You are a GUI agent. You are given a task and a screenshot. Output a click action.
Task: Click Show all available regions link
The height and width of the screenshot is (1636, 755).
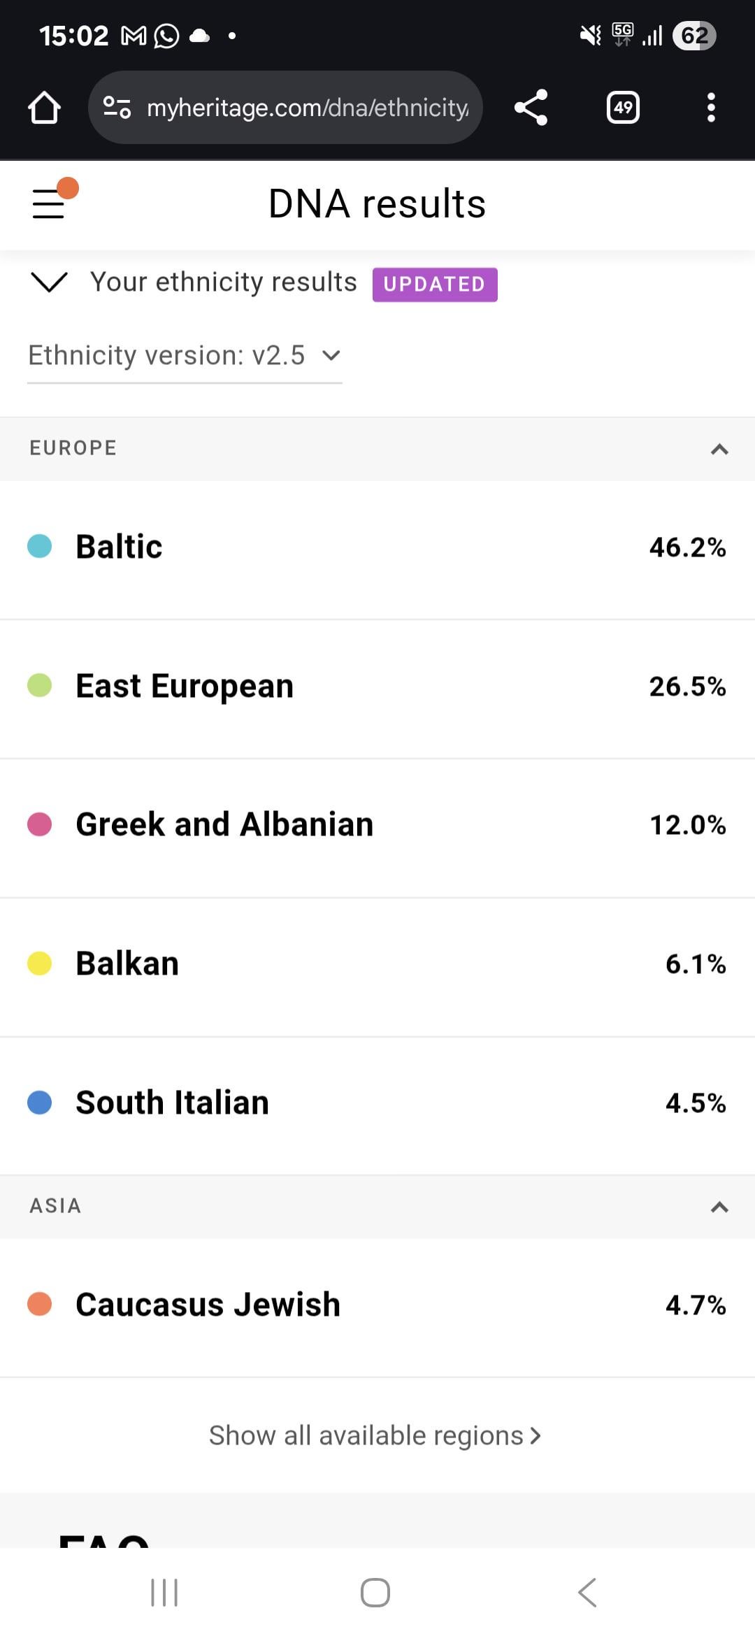point(375,1435)
